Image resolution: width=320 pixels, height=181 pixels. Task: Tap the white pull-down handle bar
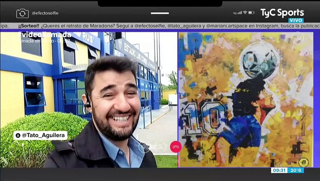[160, 13]
